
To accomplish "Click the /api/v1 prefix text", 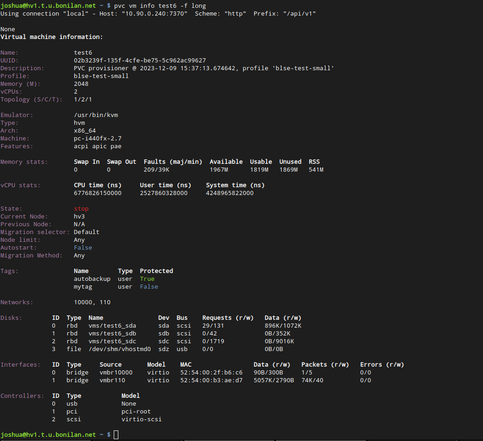I will [299, 13].
